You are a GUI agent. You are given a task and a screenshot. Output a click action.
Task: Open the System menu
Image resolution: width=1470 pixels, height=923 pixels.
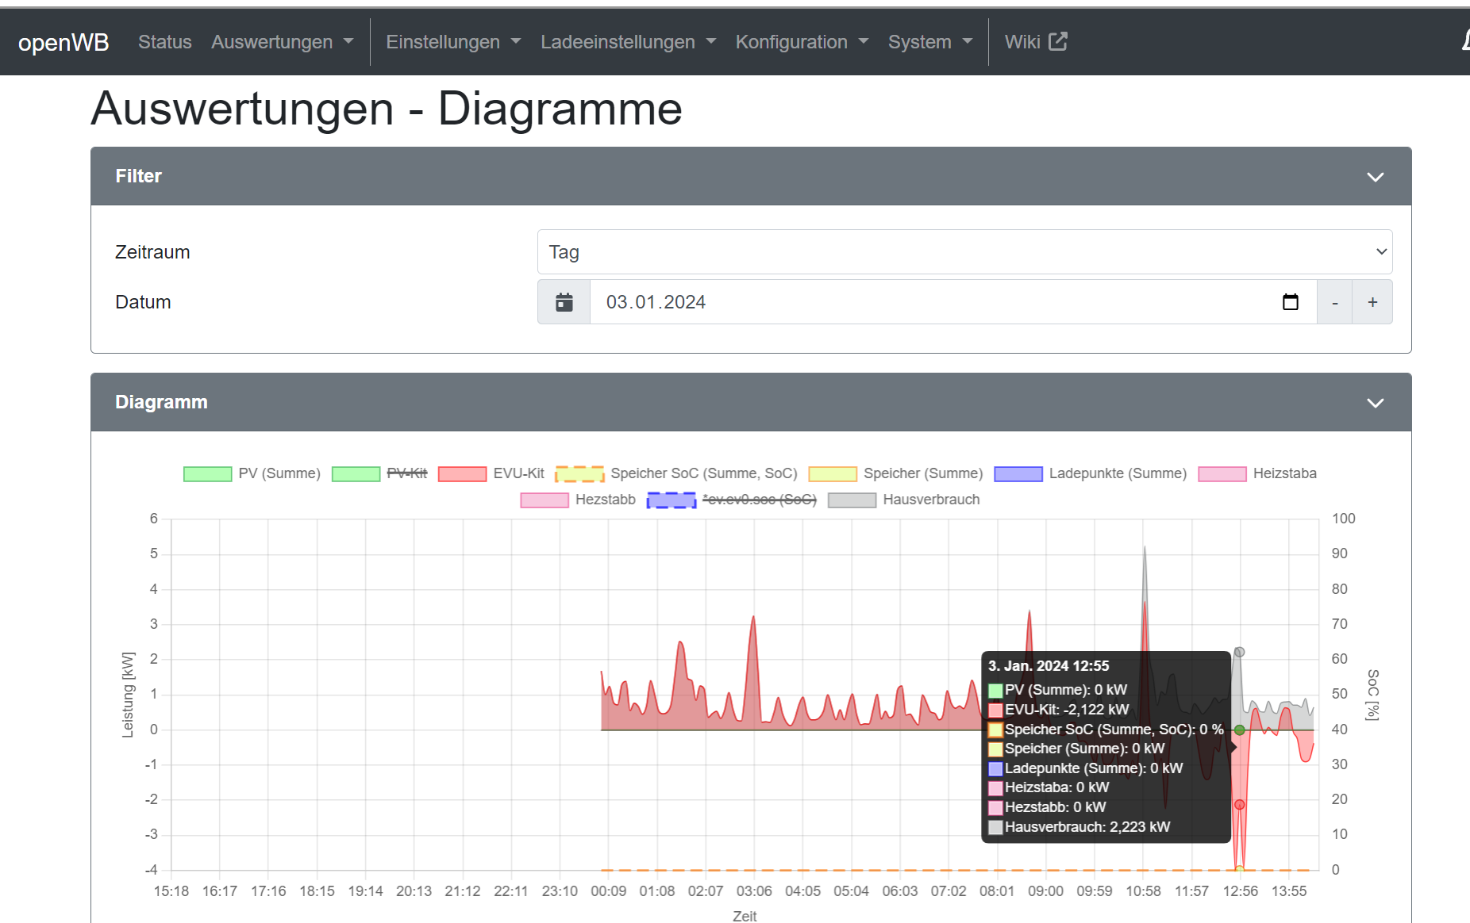pyautogui.click(x=929, y=42)
